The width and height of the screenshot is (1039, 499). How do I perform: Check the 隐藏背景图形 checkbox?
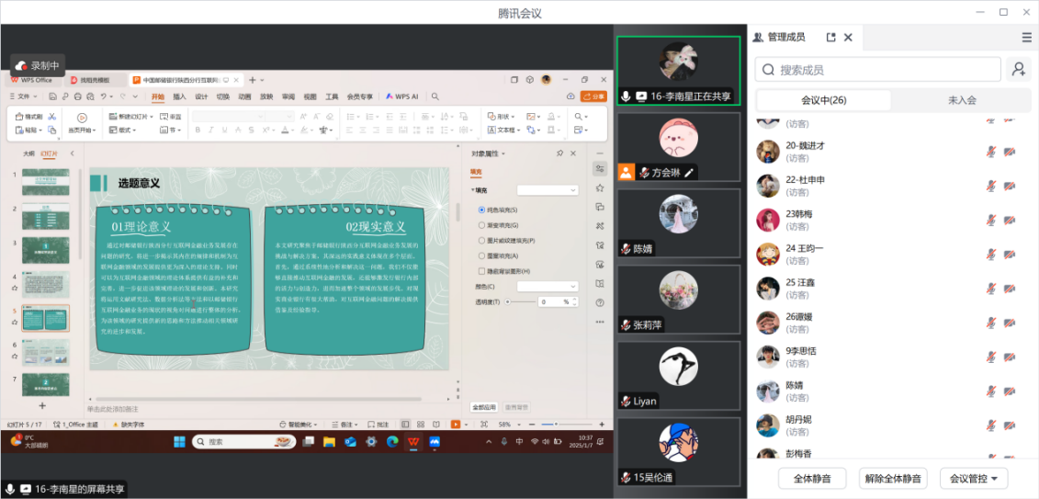(482, 271)
